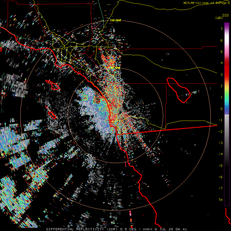This screenshot has height=231, width=231.
Task: Click the 5 value on color scale
Action: pyautogui.click(x=222, y=52)
